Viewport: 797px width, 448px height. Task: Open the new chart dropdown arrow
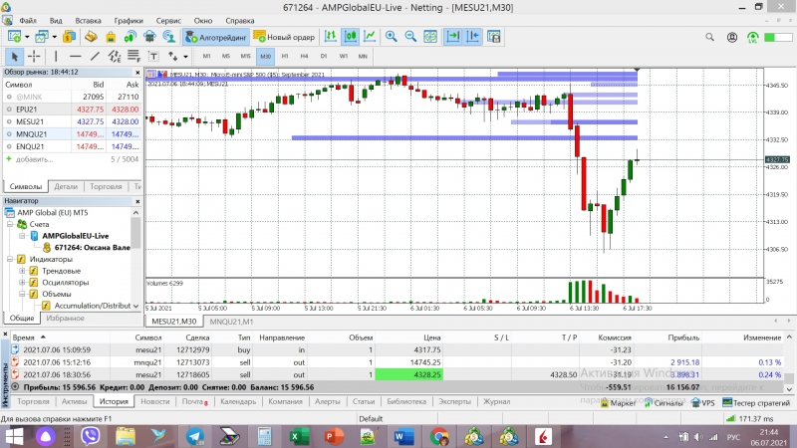click(x=27, y=37)
